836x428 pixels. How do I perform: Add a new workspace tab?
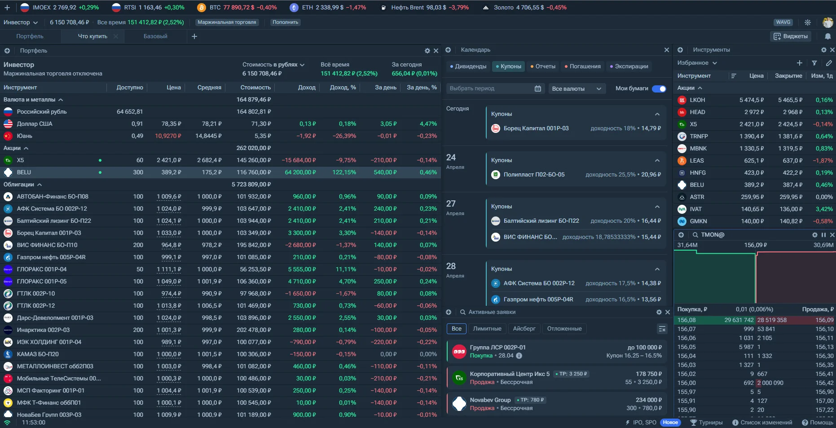[x=194, y=36]
